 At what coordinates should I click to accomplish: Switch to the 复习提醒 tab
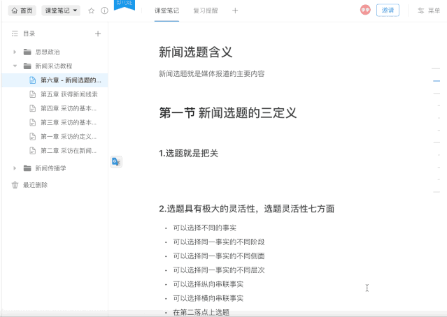[206, 10]
